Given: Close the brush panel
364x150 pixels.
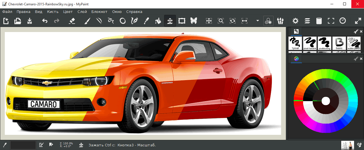Looking at the screenshot, I should pyautogui.click(x=361, y=31).
